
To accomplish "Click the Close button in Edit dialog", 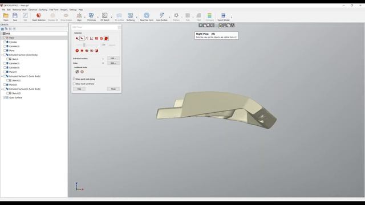I will click(113, 89).
